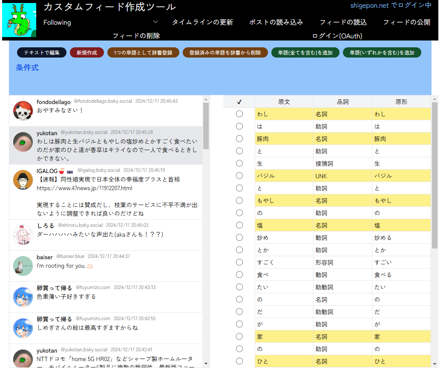Click UNK cell in バジル row
The image size is (443, 373).
tap(343, 176)
